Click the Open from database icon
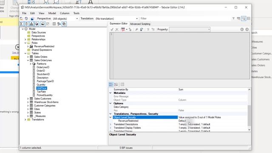 pos(26,19)
